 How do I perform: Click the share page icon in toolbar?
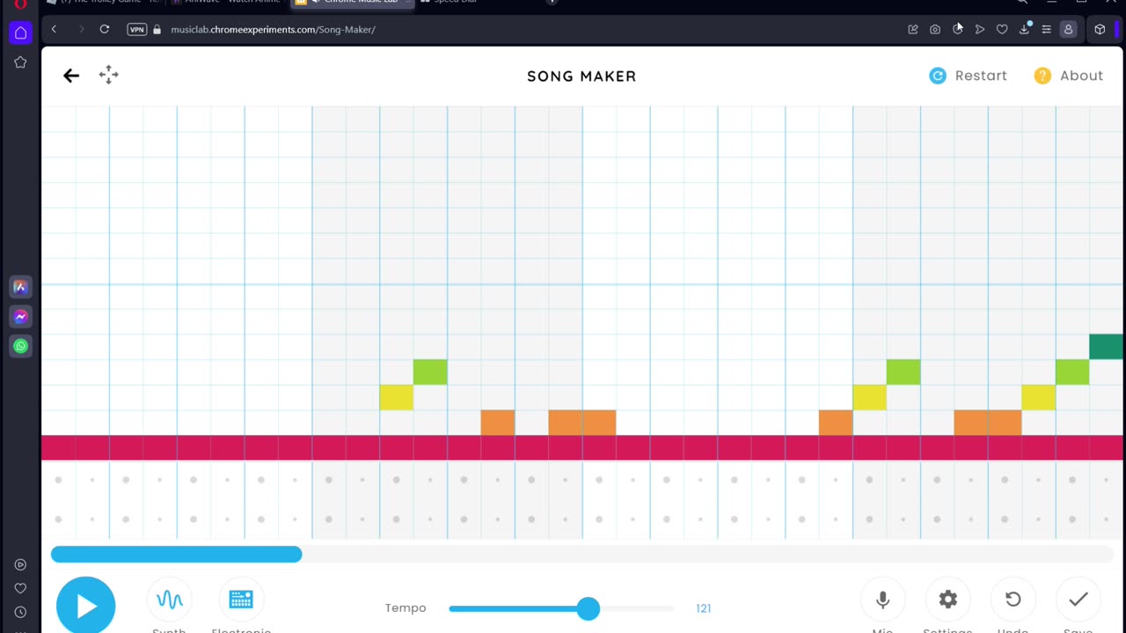click(x=913, y=29)
